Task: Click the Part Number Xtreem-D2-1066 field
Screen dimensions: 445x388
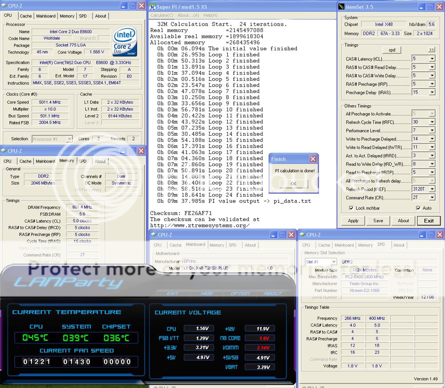Action: click(x=364, y=291)
